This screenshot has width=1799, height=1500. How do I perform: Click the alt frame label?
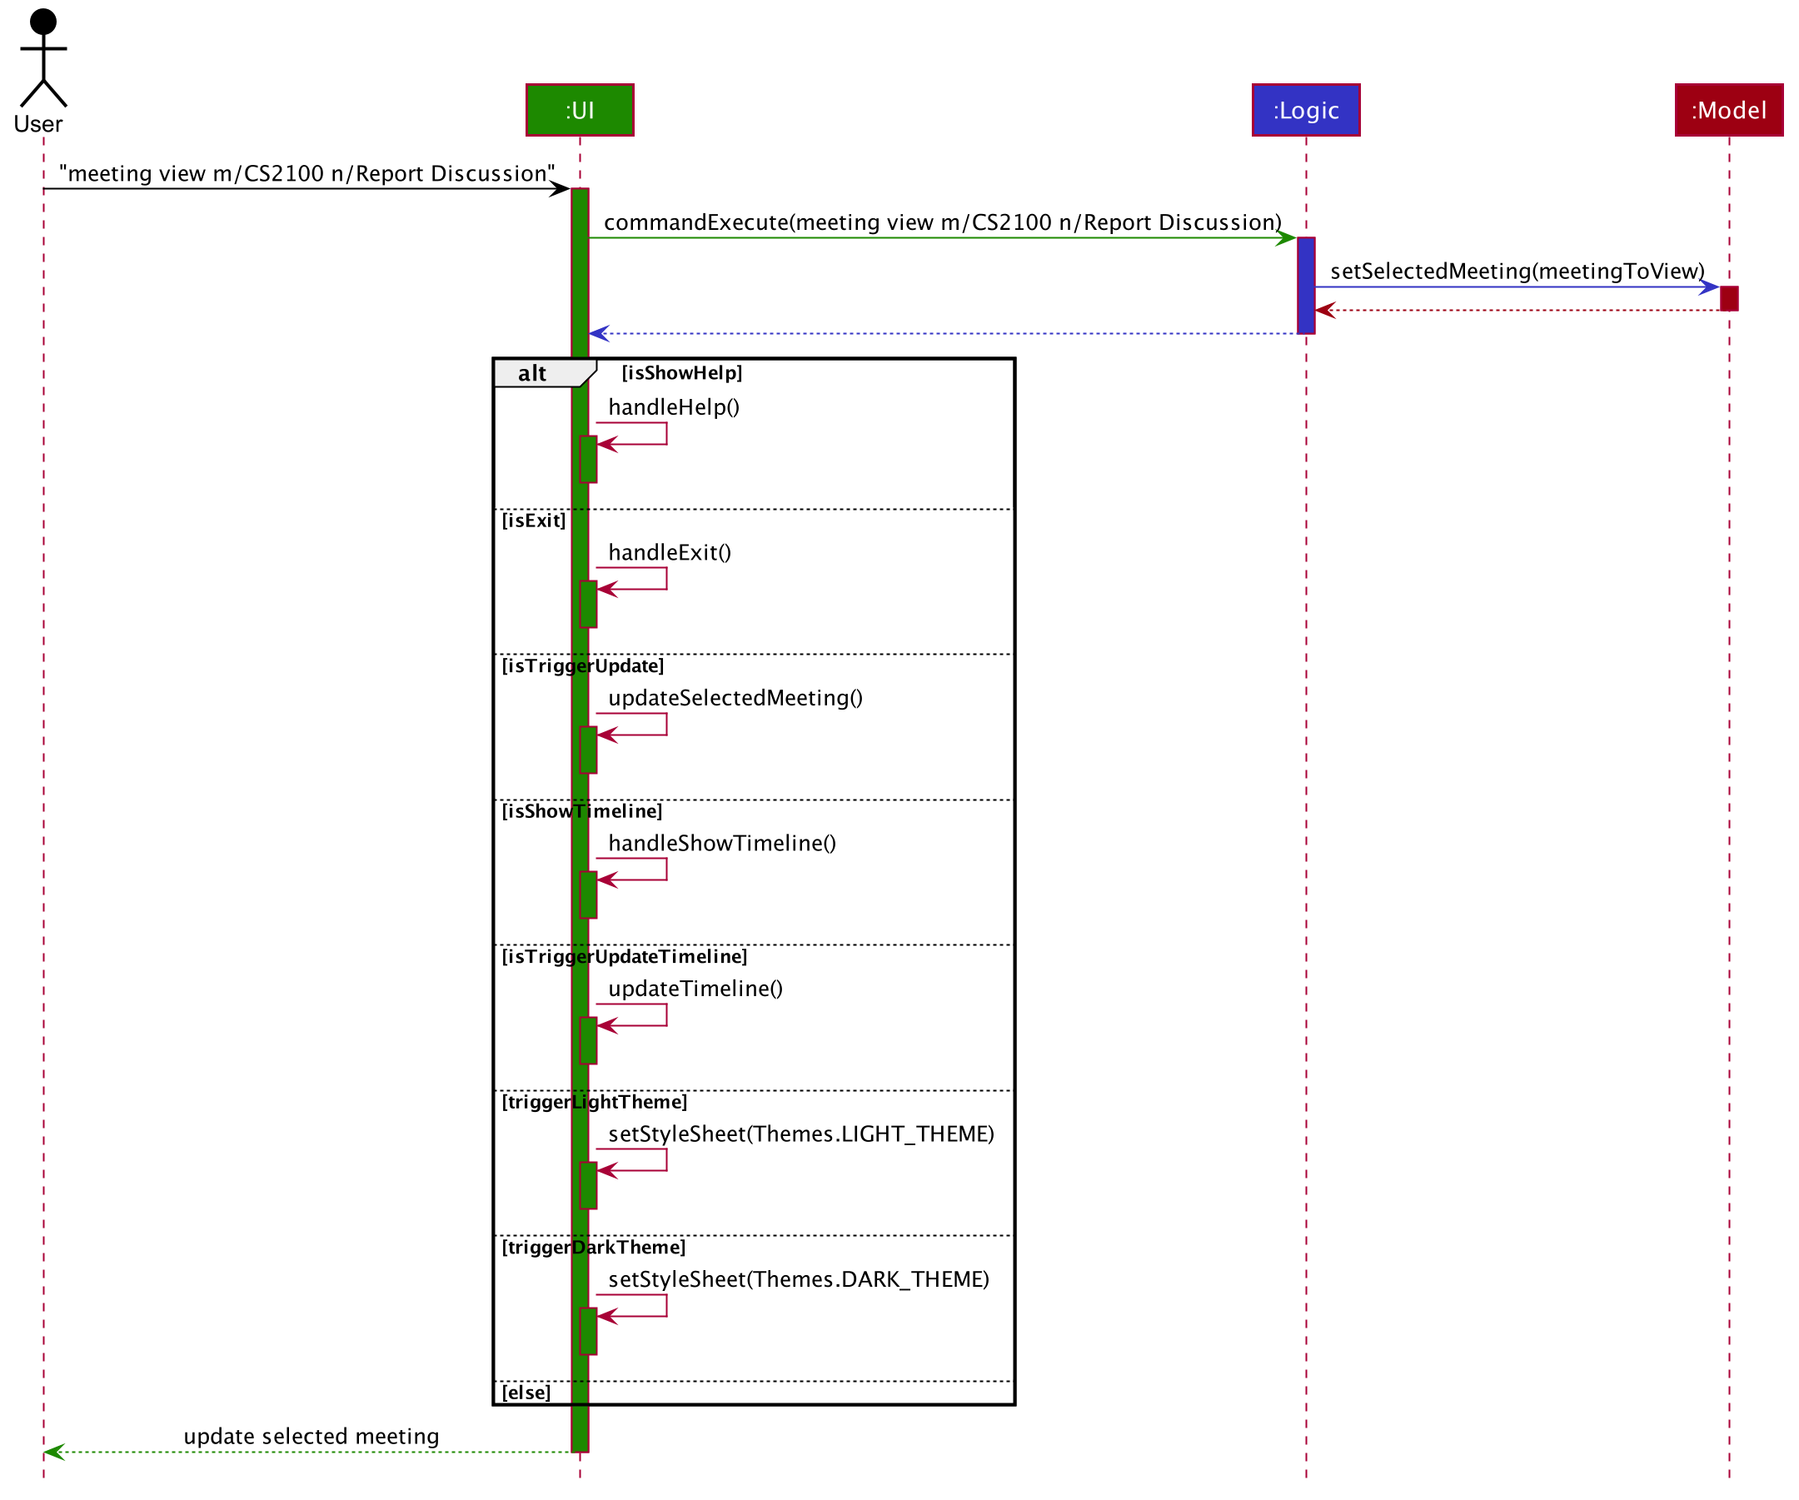click(x=532, y=373)
